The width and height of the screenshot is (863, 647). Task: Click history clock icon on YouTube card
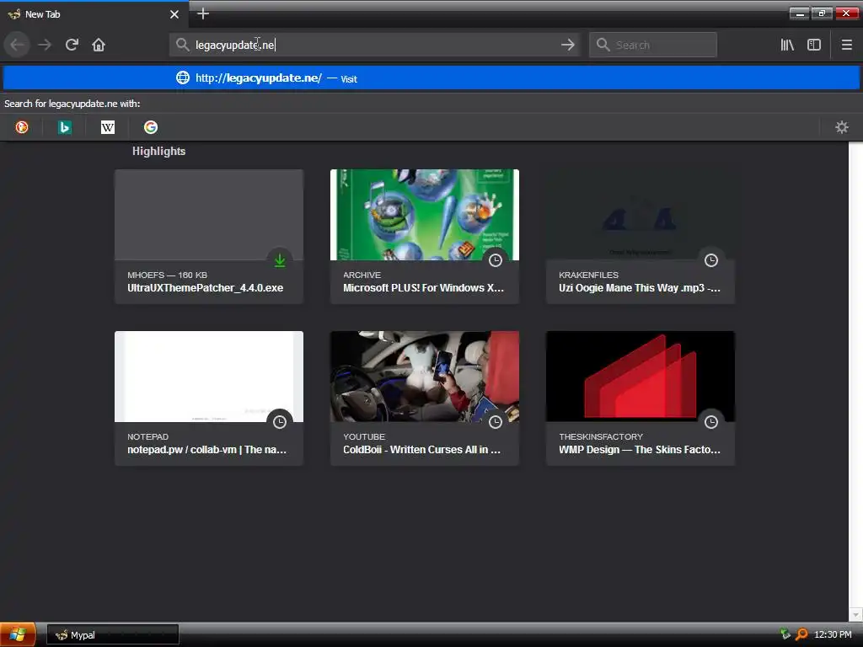tap(496, 422)
